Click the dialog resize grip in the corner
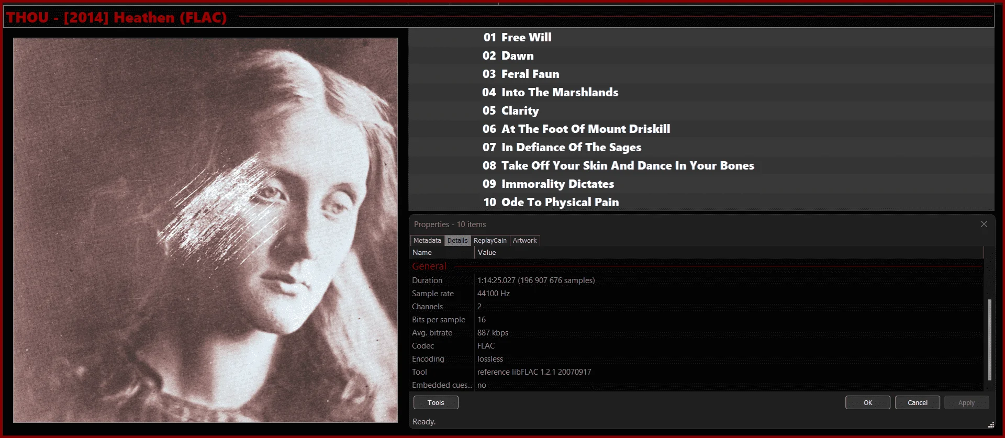 point(990,425)
